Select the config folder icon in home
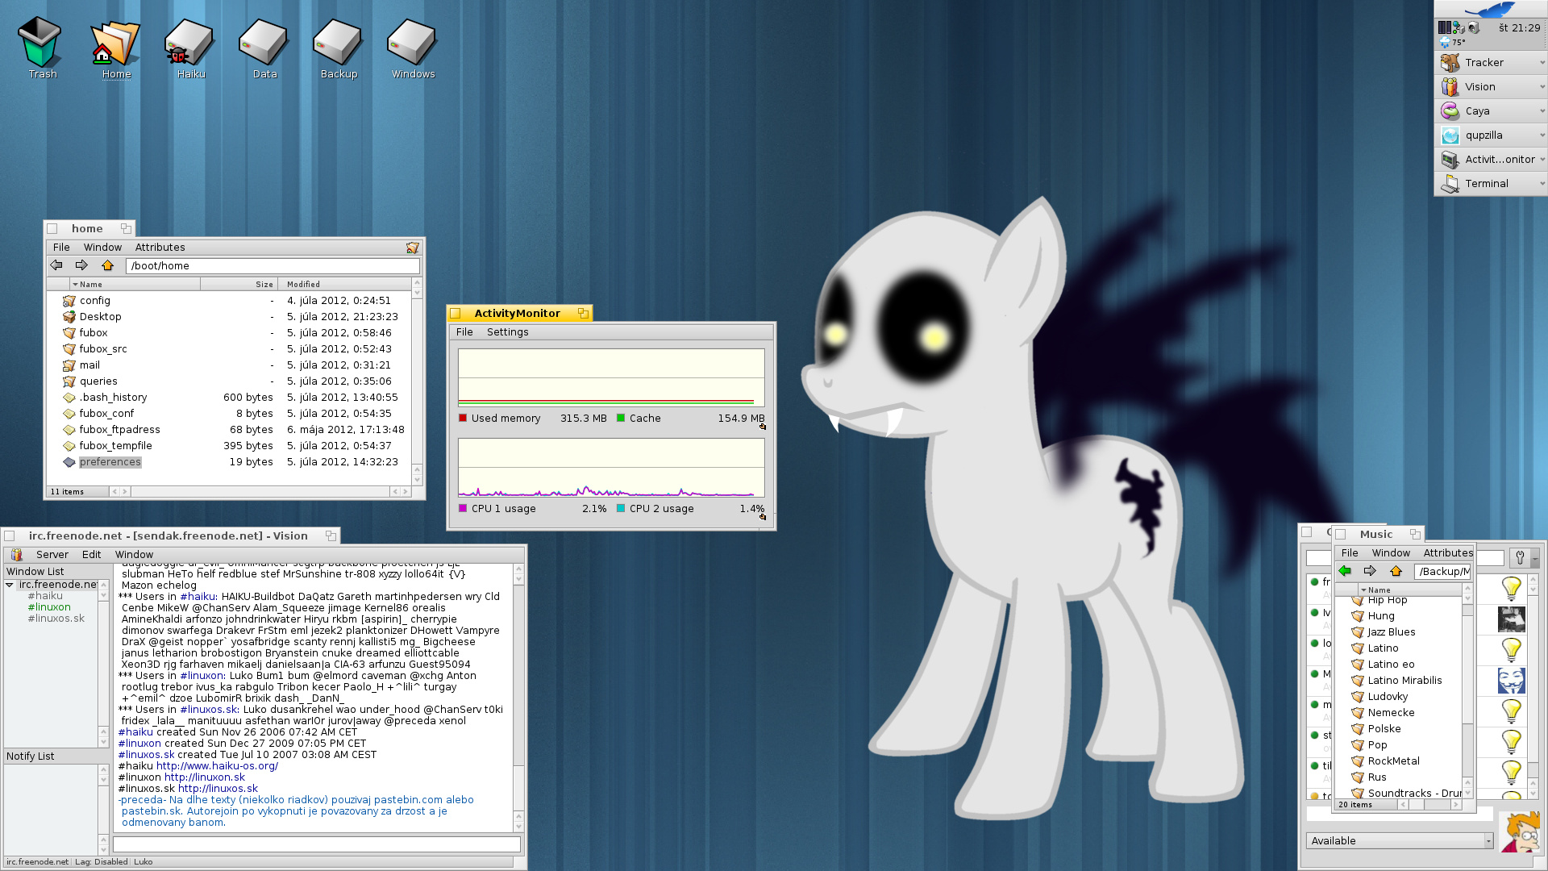 click(69, 301)
